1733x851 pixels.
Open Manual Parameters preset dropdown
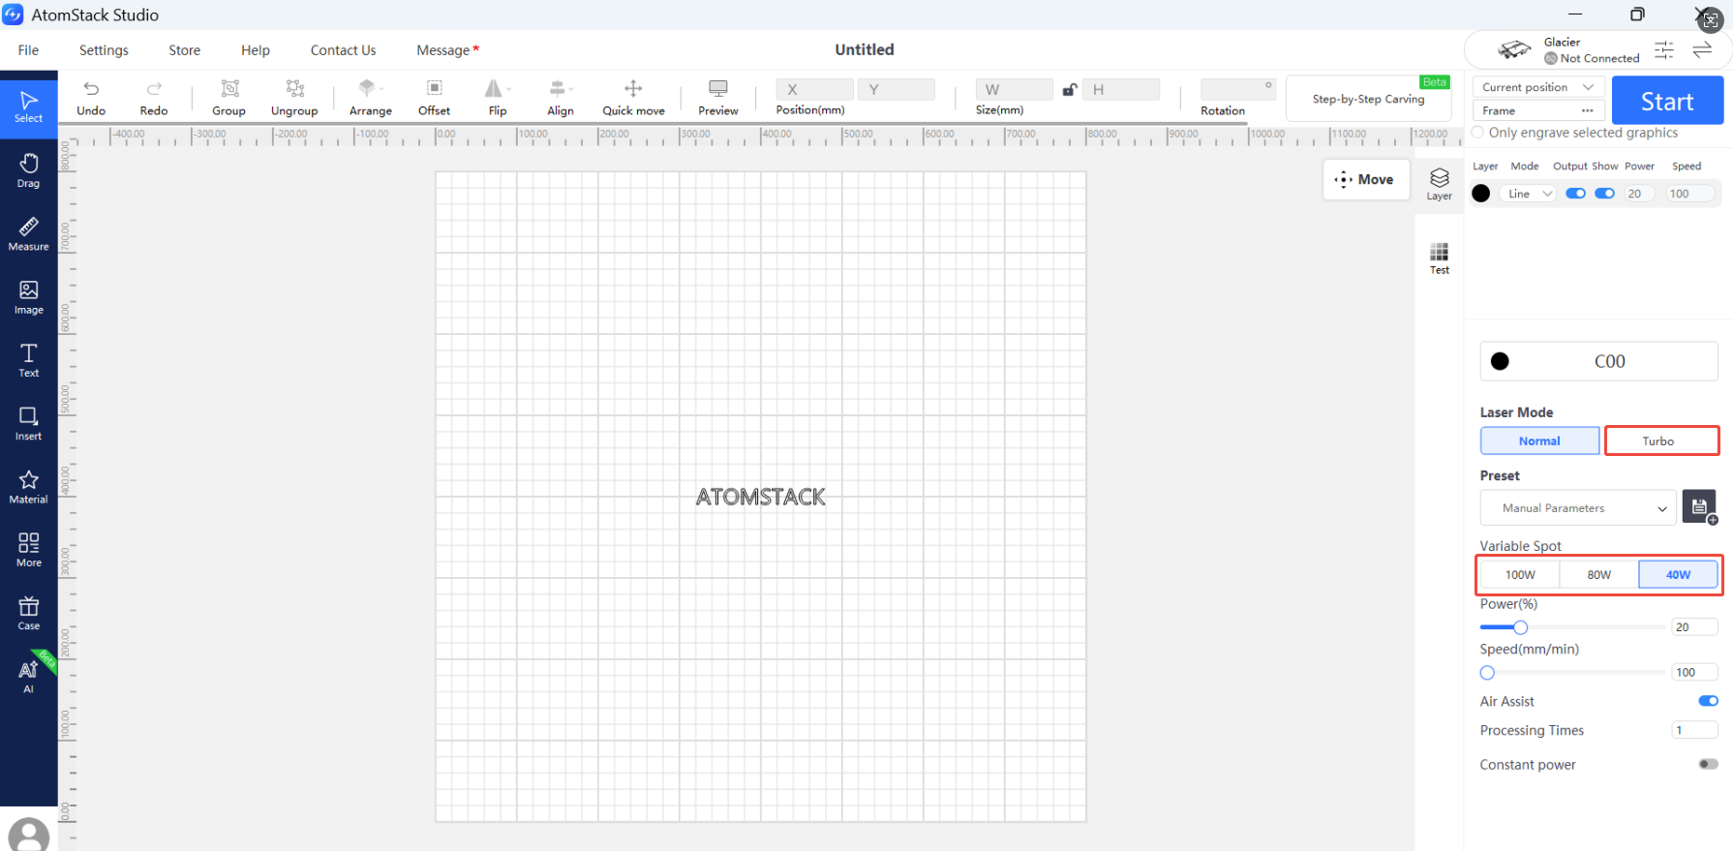1578,507
